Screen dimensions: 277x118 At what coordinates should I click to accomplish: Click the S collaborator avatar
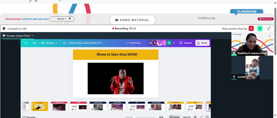coord(155,43)
